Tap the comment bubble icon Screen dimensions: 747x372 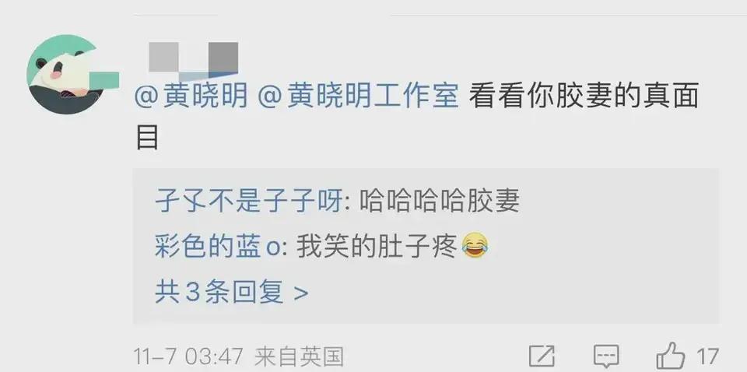(605, 356)
